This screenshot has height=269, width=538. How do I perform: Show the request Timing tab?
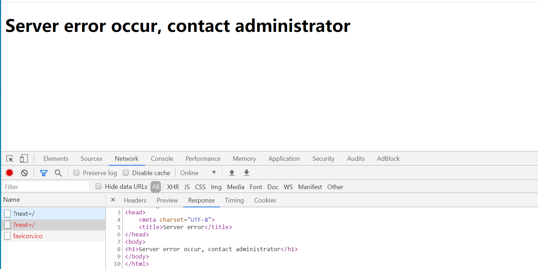(234, 200)
